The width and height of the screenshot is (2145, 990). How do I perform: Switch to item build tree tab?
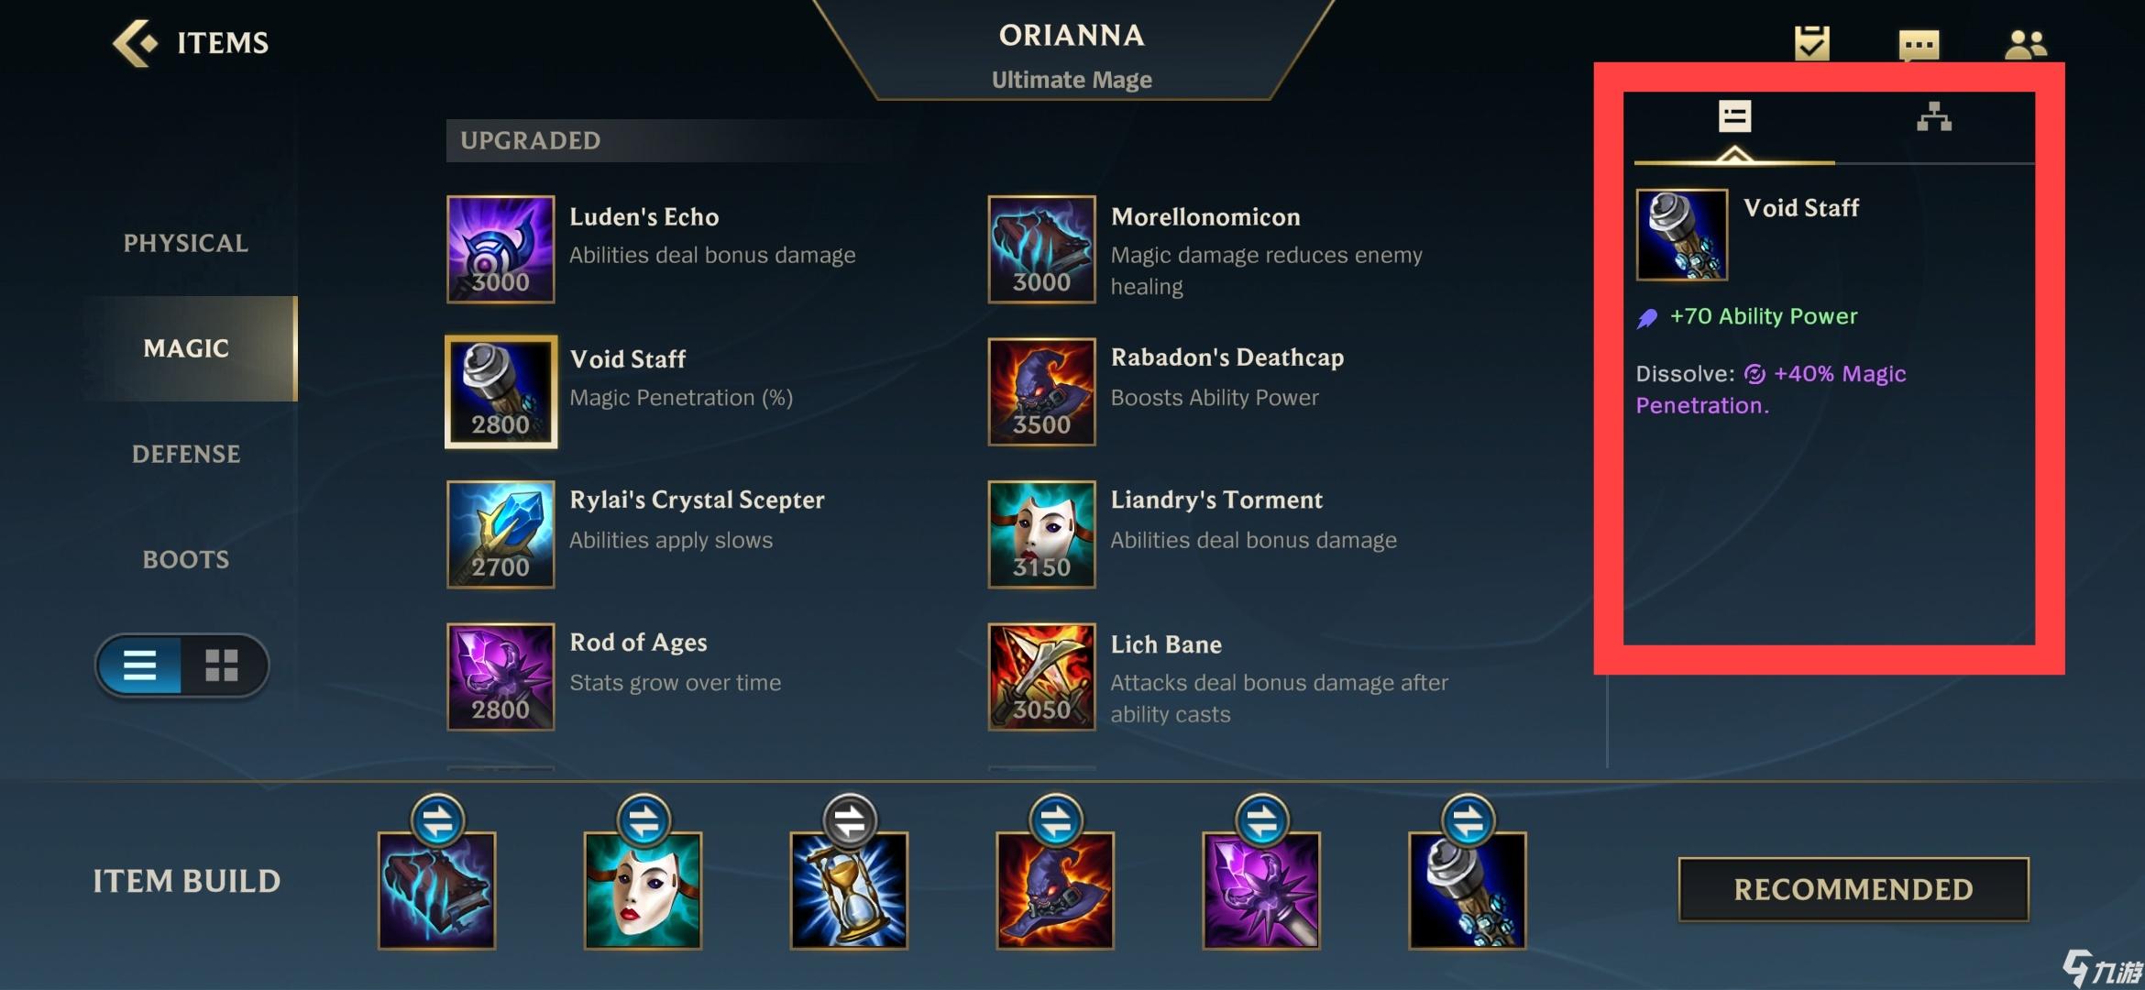[x=1934, y=116]
